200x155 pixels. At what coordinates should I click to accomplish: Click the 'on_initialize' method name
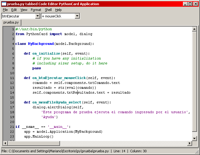pos(46,53)
